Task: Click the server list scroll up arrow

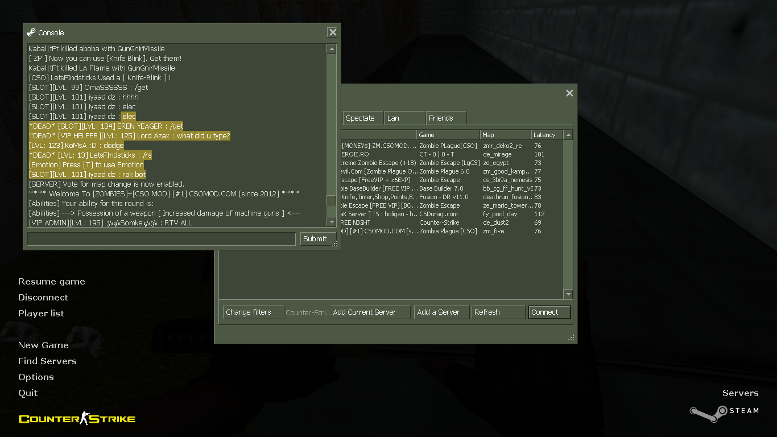Action: pos(568,135)
